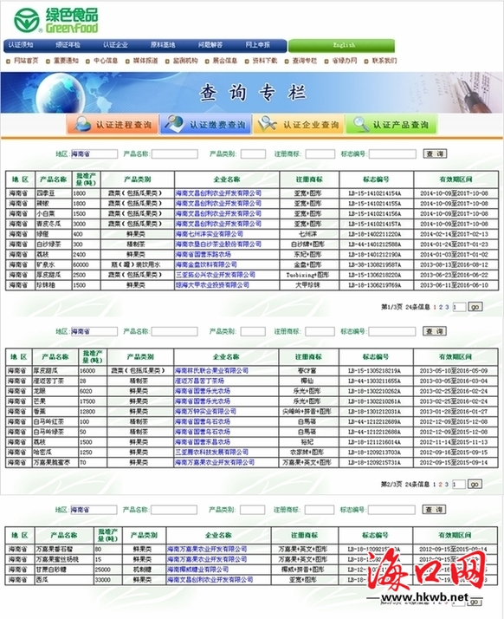Open company link in the 白马岭红茶 row
This screenshot has height=619, width=504.
click(x=203, y=421)
